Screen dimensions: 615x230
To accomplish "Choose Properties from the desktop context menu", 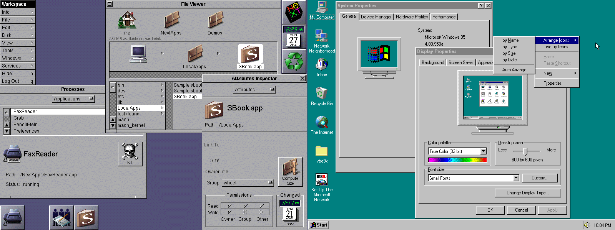I will pos(557,83).
